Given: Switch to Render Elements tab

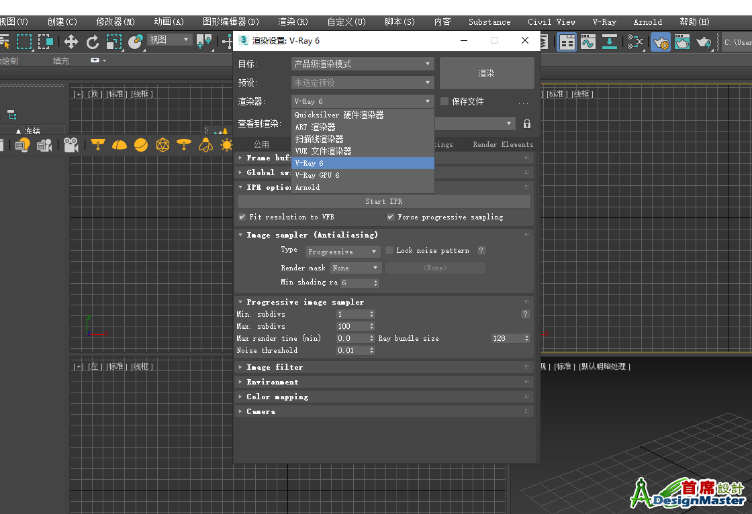Looking at the screenshot, I should click(503, 144).
